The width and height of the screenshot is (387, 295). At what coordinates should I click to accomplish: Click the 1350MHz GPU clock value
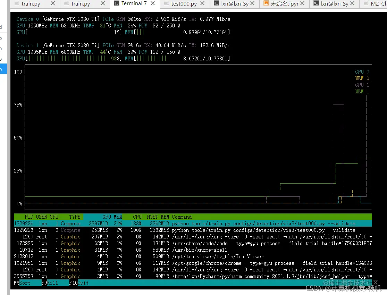(37, 26)
